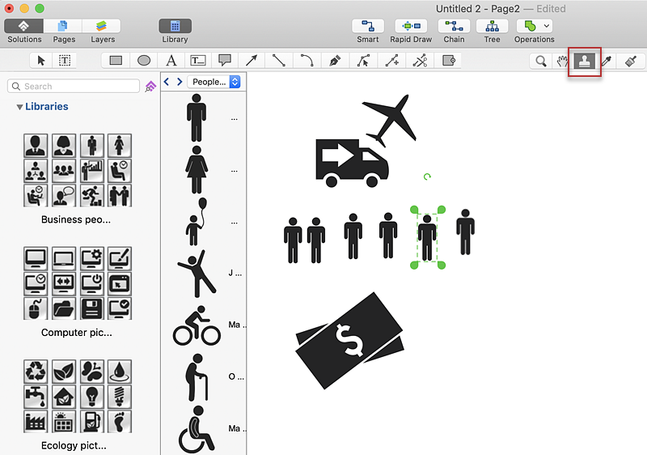Open the People library dropdown
Image resolution: width=647 pixels, height=455 pixels.
(214, 82)
